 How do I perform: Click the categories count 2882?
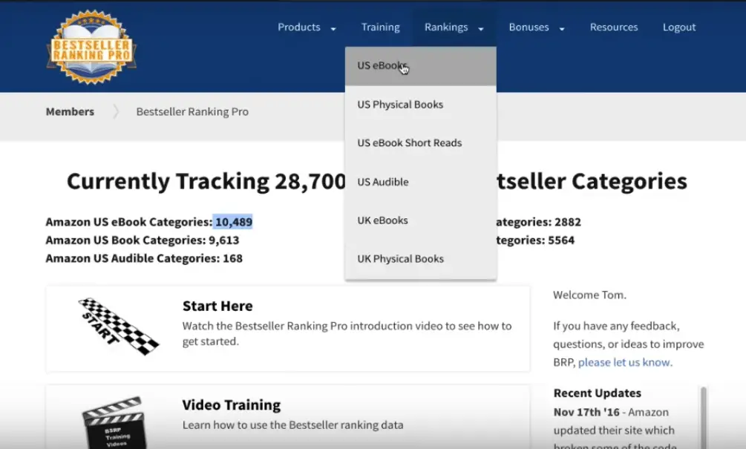tap(568, 222)
